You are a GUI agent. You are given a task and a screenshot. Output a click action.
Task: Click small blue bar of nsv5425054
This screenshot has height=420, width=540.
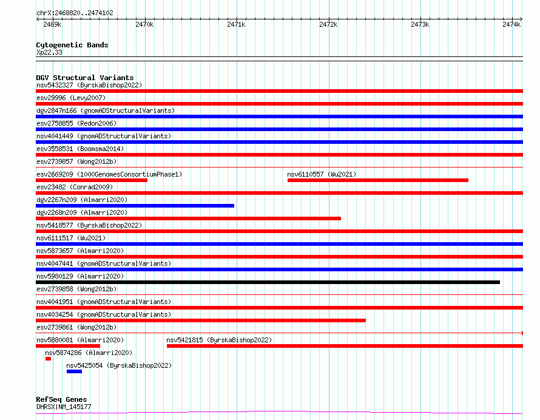click(x=75, y=371)
